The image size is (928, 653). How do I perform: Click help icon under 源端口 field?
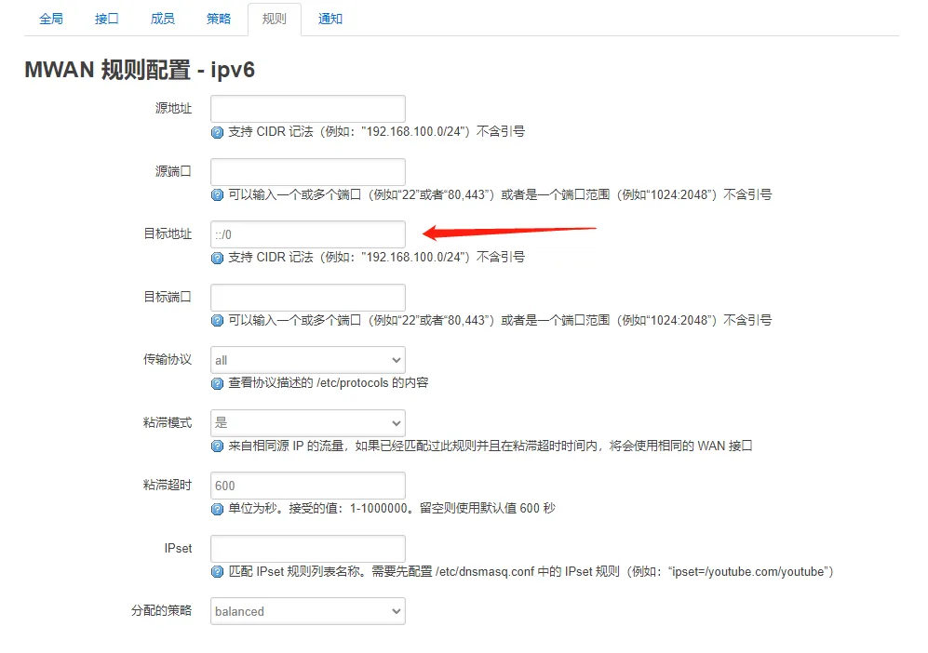coord(217,195)
